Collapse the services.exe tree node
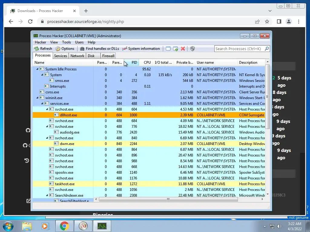Image resolution: width=310 pixels, height=232 pixels. 42,103
